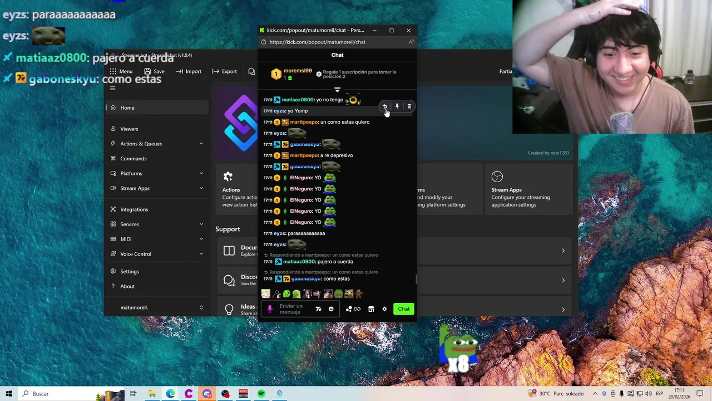Viewport: 712px width, 401px height.
Task: Click the green Chat send button
Action: (404, 309)
